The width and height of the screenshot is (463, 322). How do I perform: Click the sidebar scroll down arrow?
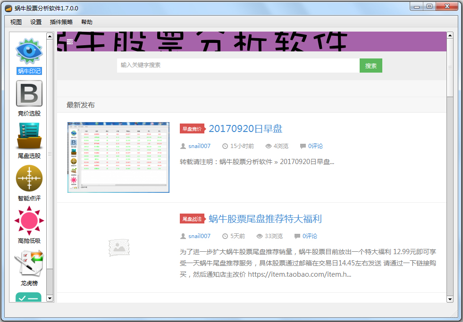[50, 298]
